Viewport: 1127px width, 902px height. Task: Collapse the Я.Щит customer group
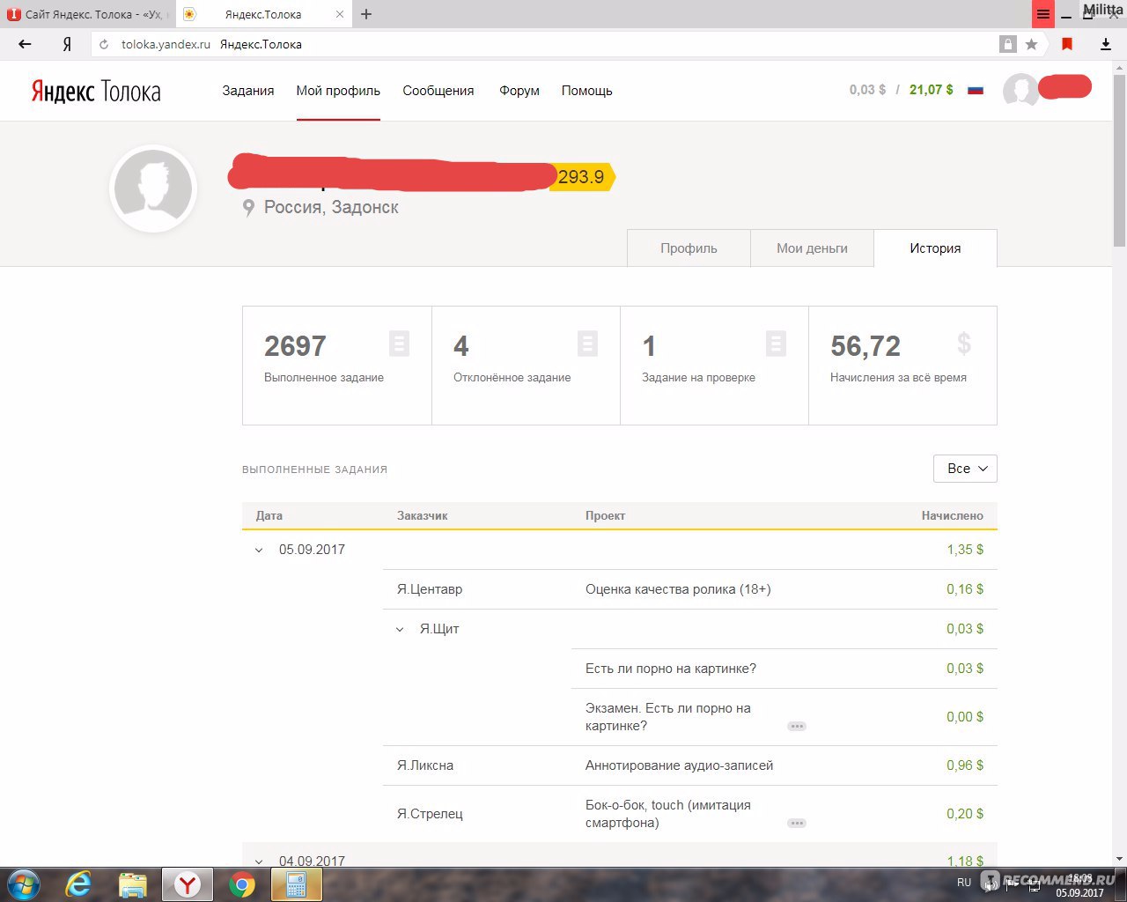pos(400,630)
